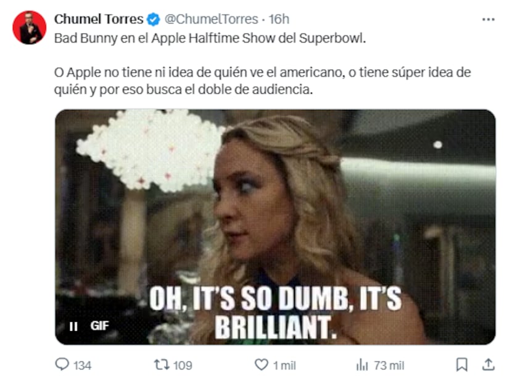Pause the playing GIF
The height and width of the screenshot is (383, 509).
coord(73,326)
